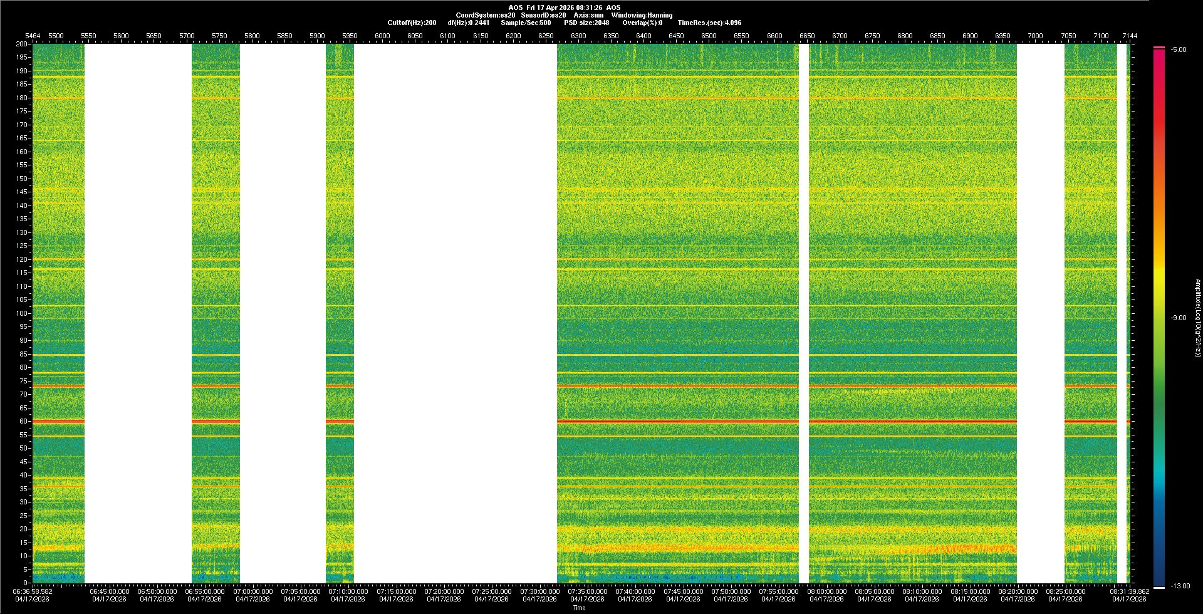Image resolution: width=1203 pixels, height=614 pixels.
Task: Click the red 60 Hz spectral line
Action: pyautogui.click(x=677, y=422)
